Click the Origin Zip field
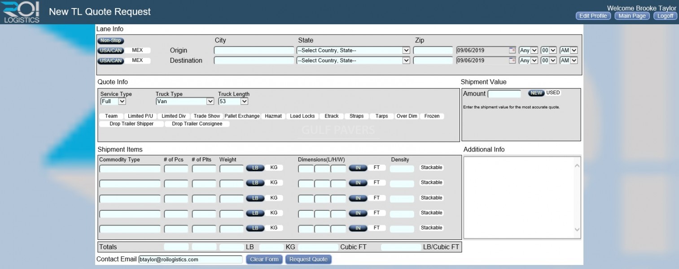 (x=433, y=50)
